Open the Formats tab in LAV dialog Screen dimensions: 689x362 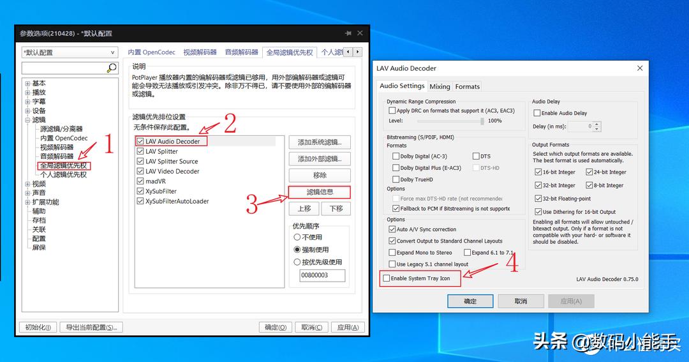468,87
